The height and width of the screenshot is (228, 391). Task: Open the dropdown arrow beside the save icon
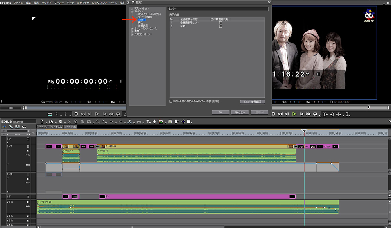pyautogui.click(x=65, y=123)
